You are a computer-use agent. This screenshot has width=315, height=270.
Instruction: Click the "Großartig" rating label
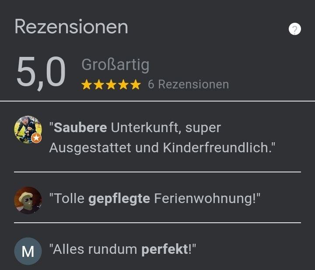(x=115, y=65)
